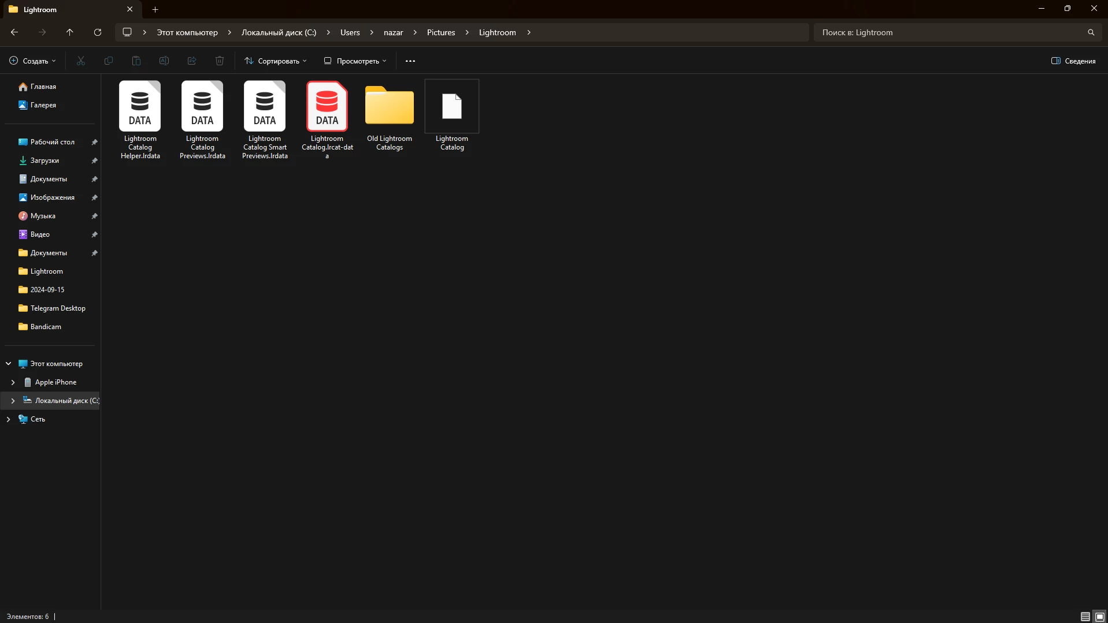Click Pictures in the breadcrumb path
This screenshot has width=1108, height=623.
441,32
